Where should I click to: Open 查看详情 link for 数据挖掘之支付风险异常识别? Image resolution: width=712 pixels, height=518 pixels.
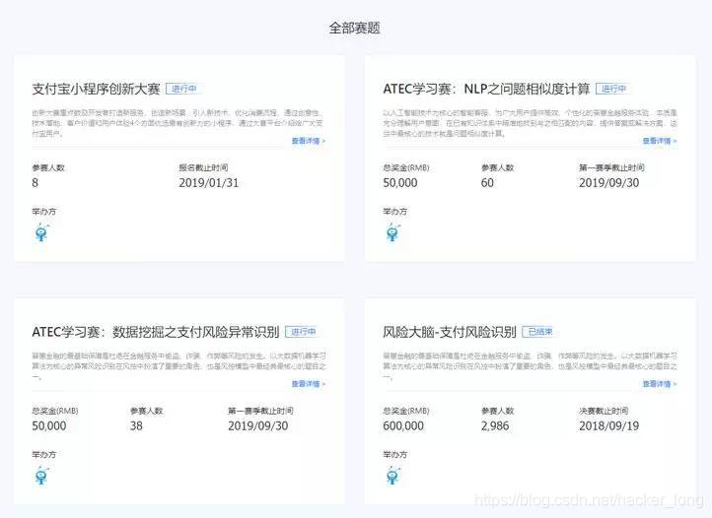pyautogui.click(x=309, y=384)
